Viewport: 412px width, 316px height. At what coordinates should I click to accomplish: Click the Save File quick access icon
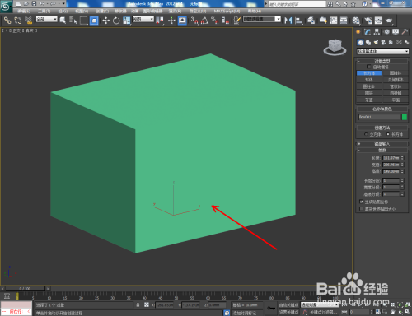[x=35, y=4]
